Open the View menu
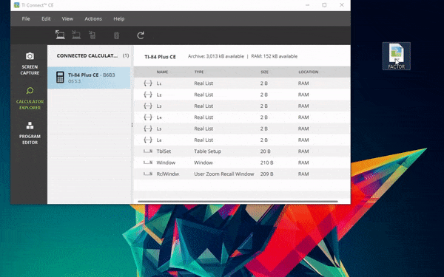 (67, 18)
